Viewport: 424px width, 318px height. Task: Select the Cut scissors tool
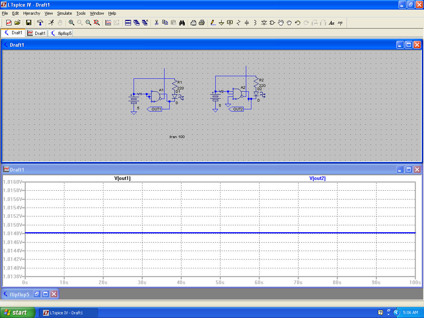pos(156,23)
